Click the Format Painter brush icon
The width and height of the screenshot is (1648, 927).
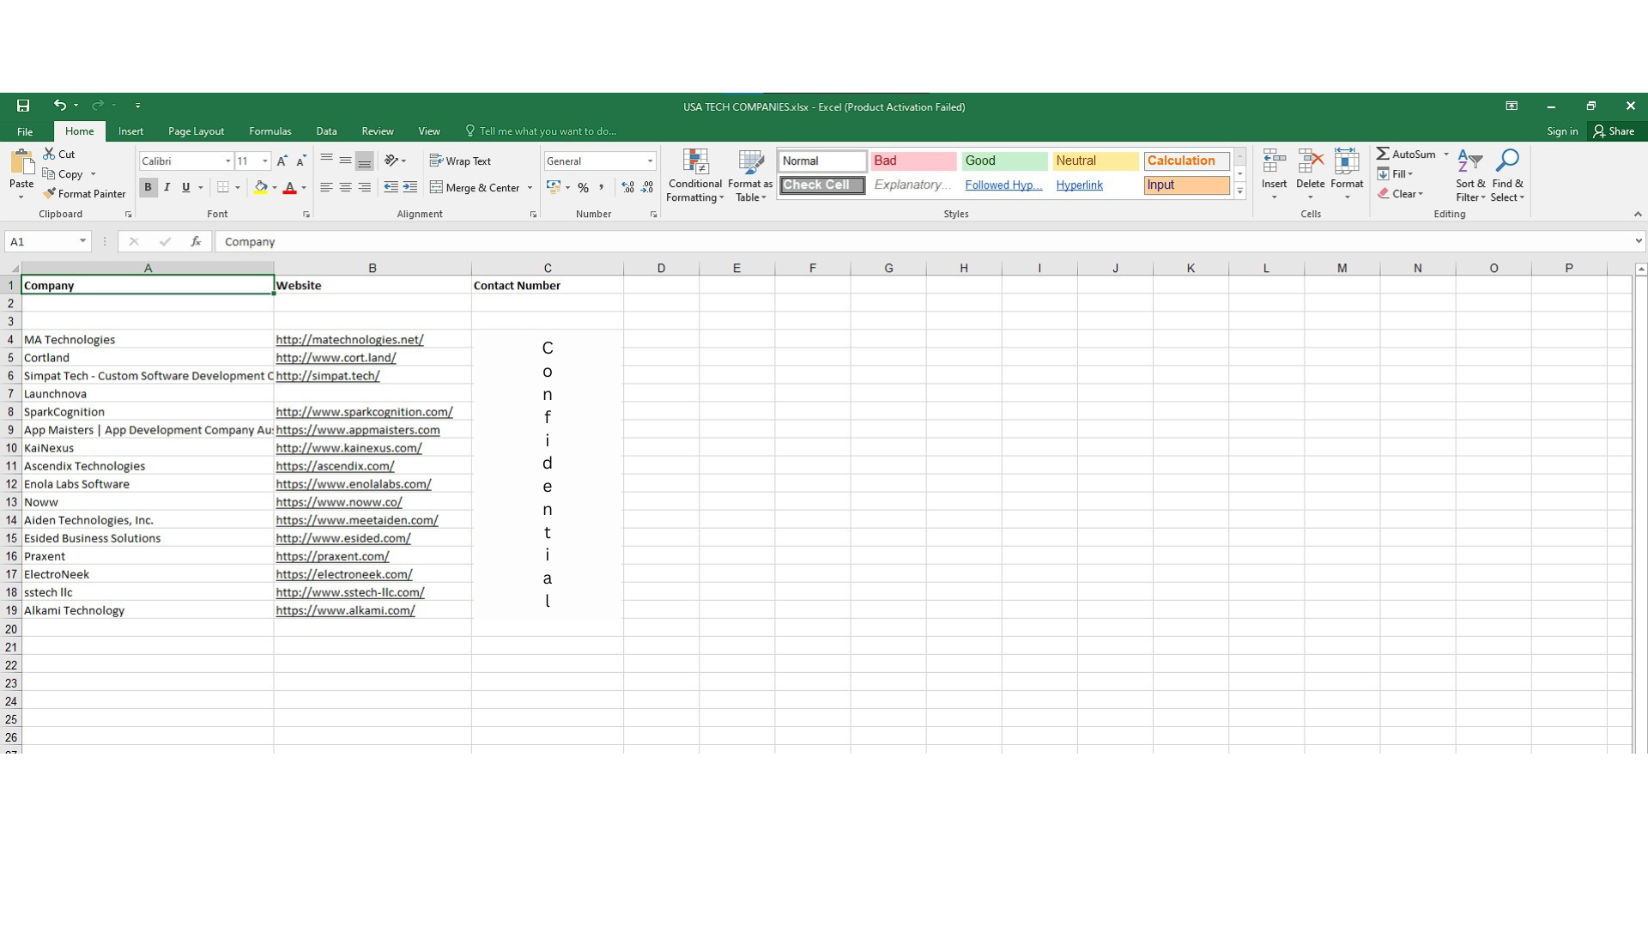click(50, 193)
